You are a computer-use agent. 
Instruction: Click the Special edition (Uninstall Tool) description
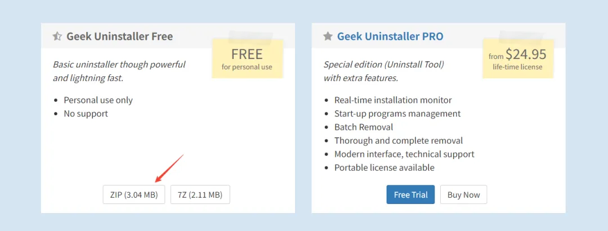[384, 64]
